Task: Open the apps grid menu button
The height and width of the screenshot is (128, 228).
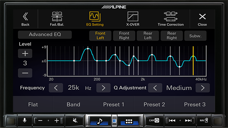Action: pyautogui.click(x=129, y=121)
